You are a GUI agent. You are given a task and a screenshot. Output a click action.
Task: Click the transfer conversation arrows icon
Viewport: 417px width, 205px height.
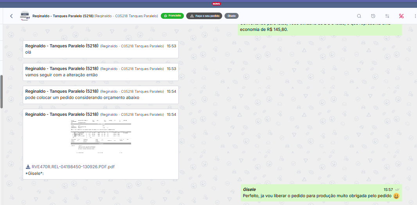pyautogui.click(x=387, y=16)
